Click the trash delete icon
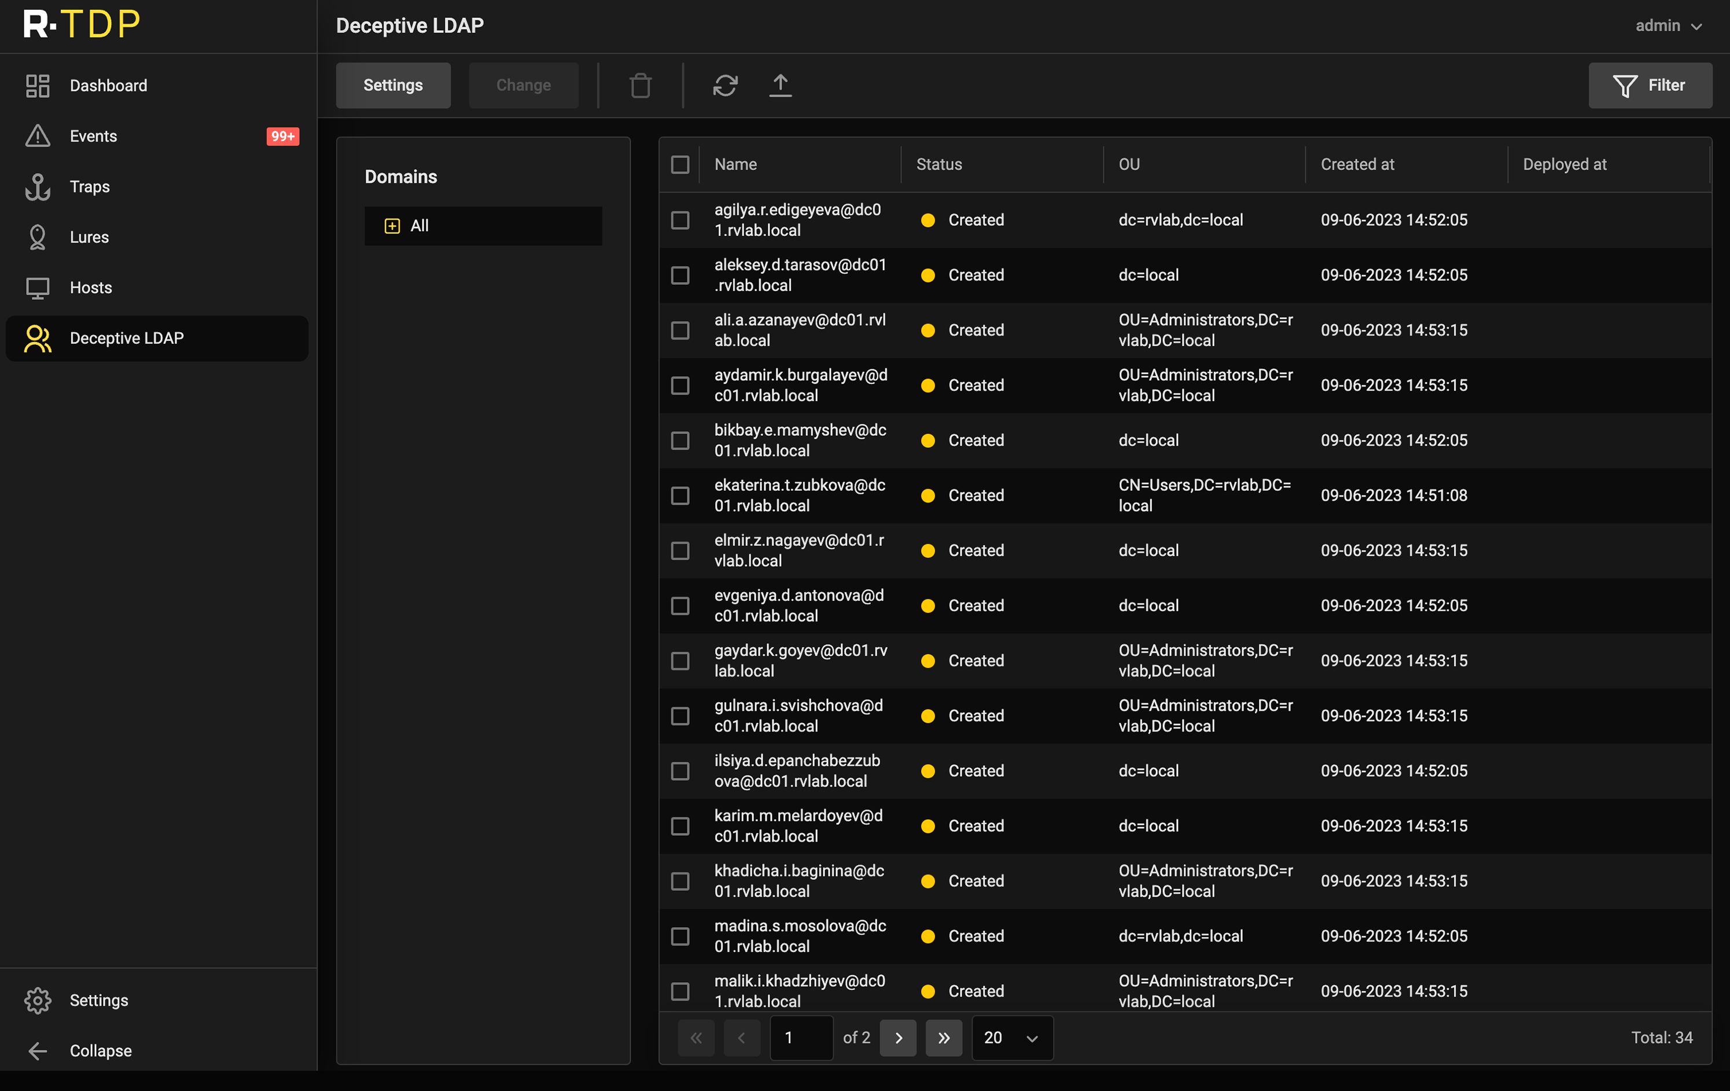1730x1091 pixels. (640, 86)
